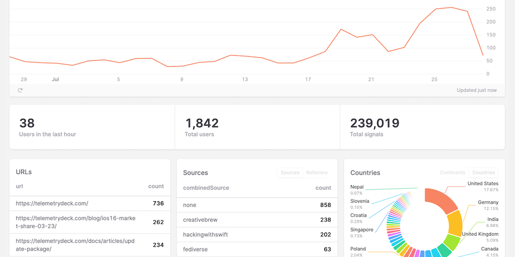Image resolution: width=515 pixels, height=257 pixels.
Task: Switch Countries panel to Continents view
Action: (452, 173)
